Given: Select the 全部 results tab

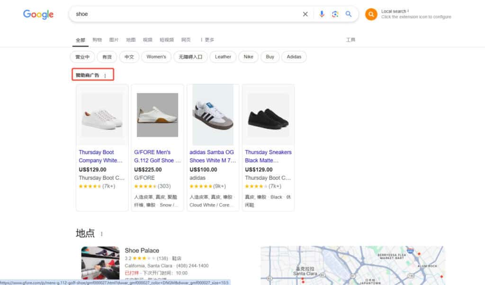Looking at the screenshot, I should [81, 40].
